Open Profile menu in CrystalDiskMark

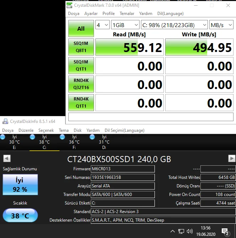tap(109, 14)
